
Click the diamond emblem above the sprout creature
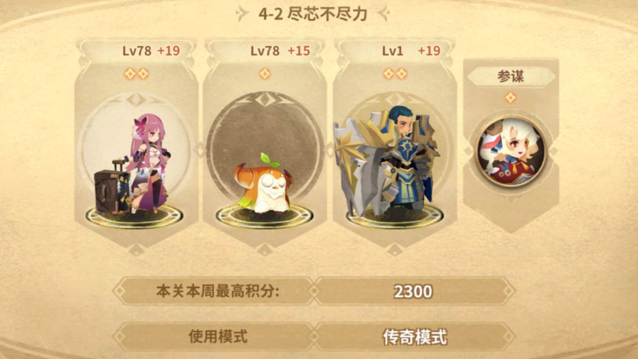tap(265, 99)
